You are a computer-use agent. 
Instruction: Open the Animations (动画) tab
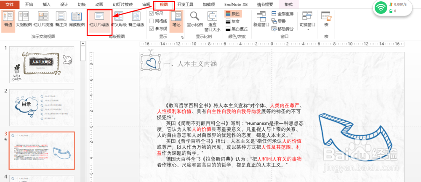99,4
